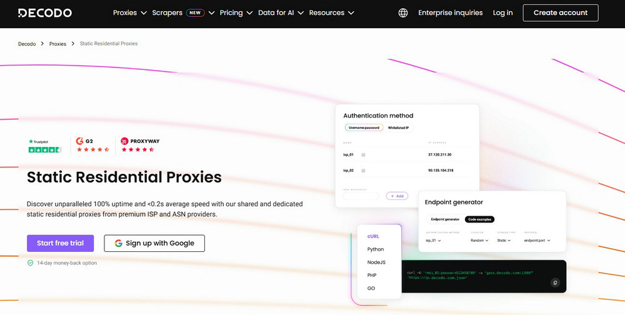625x315 pixels.
Task: Click the copy icon in code block
Action: (555, 282)
